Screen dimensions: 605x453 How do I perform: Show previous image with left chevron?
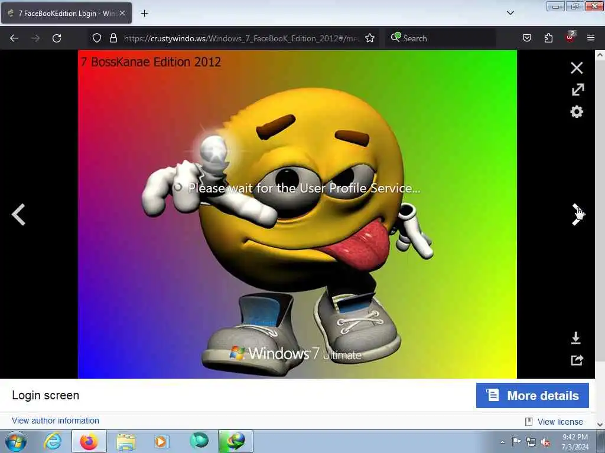[x=18, y=214]
